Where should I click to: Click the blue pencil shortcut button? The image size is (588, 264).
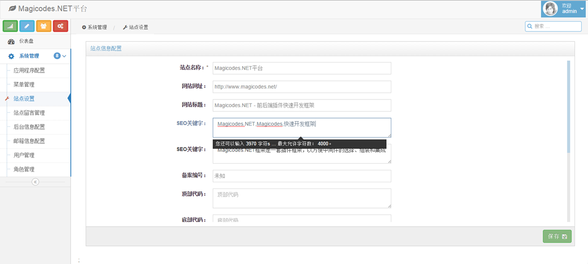[27, 26]
